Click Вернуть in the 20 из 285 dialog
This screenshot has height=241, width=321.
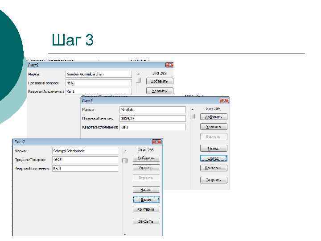[146, 178]
